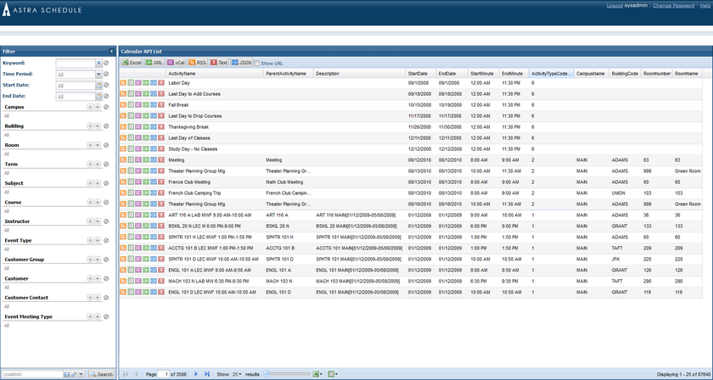This screenshot has height=380, width=713.
Task: Click the RSS icon in the Labor Day row
Action: click(x=123, y=83)
